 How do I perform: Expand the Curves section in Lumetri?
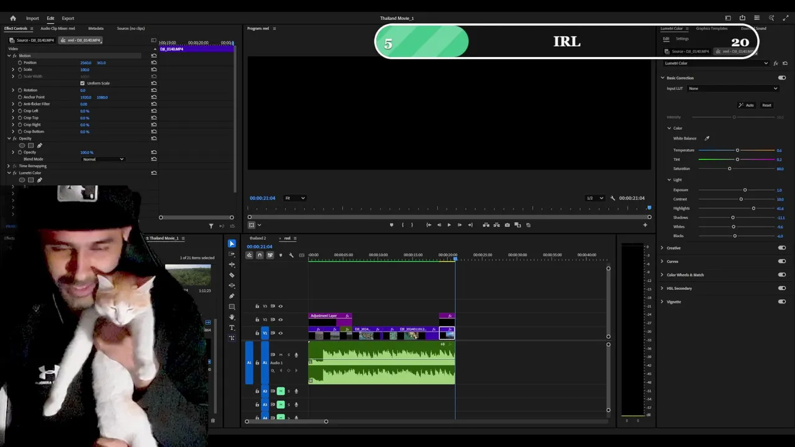click(x=662, y=261)
